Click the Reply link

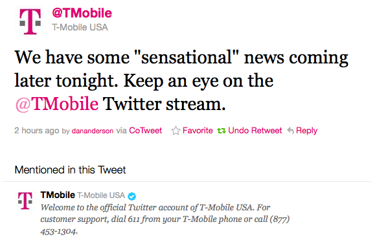point(307,131)
